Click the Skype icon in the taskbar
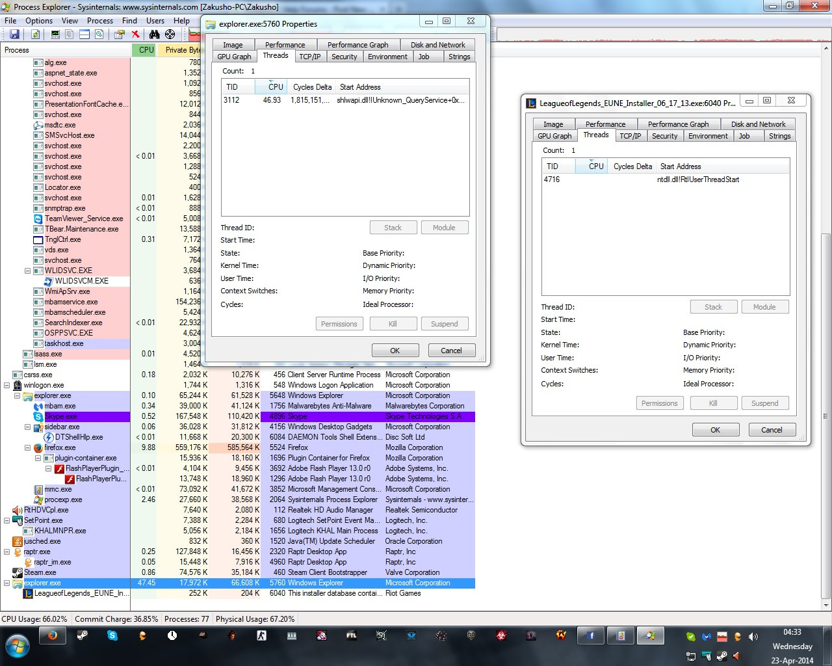The width and height of the screenshot is (832, 666). click(112, 635)
